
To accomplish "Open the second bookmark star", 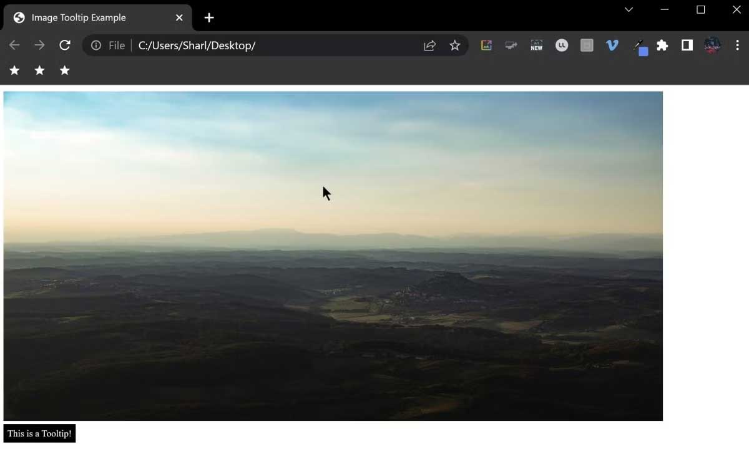I will click(39, 70).
